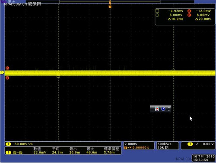Click the 22.0mV measurement value

40,153
